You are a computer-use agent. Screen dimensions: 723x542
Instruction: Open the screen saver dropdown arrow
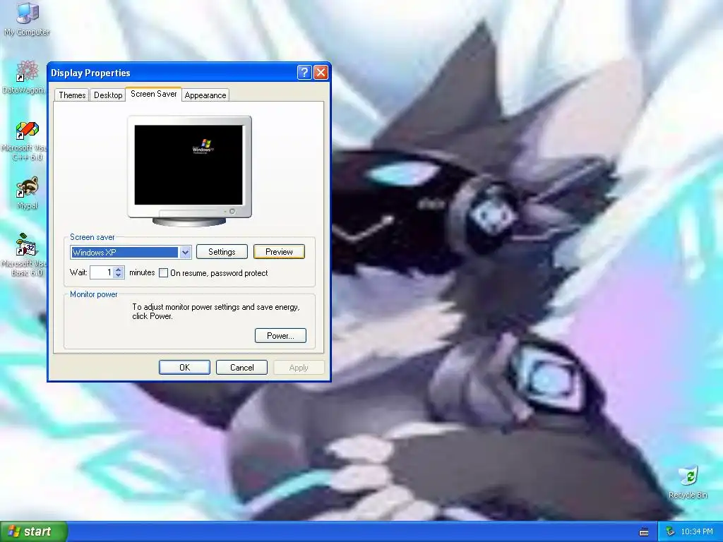[186, 252]
